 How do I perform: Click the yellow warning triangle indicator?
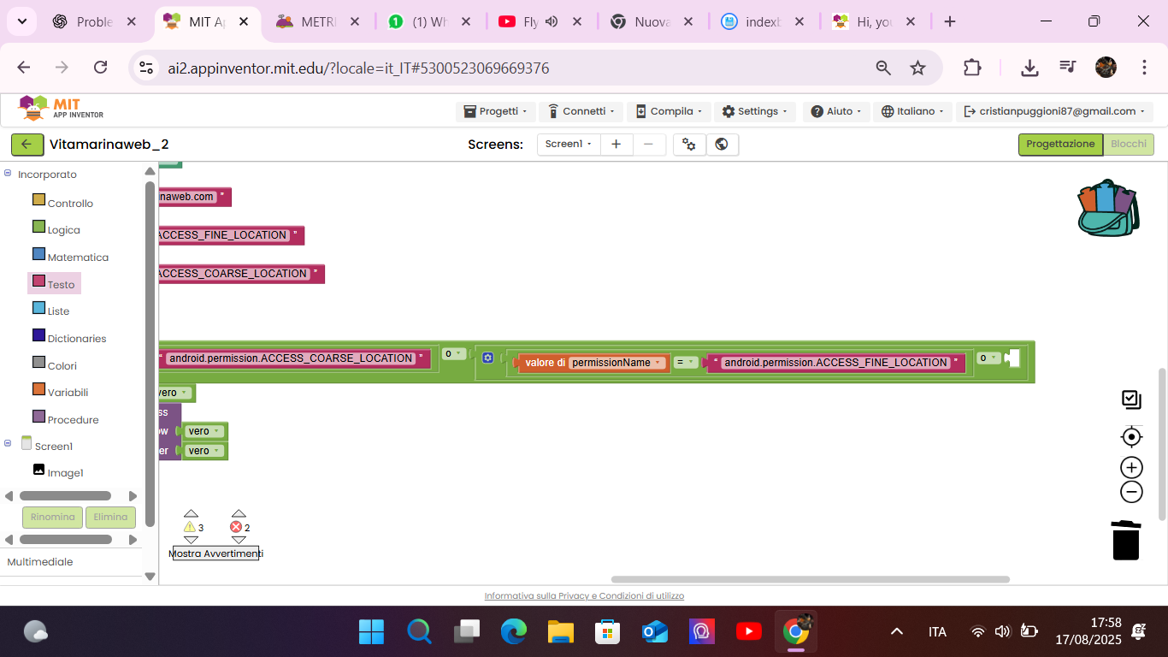(x=190, y=527)
